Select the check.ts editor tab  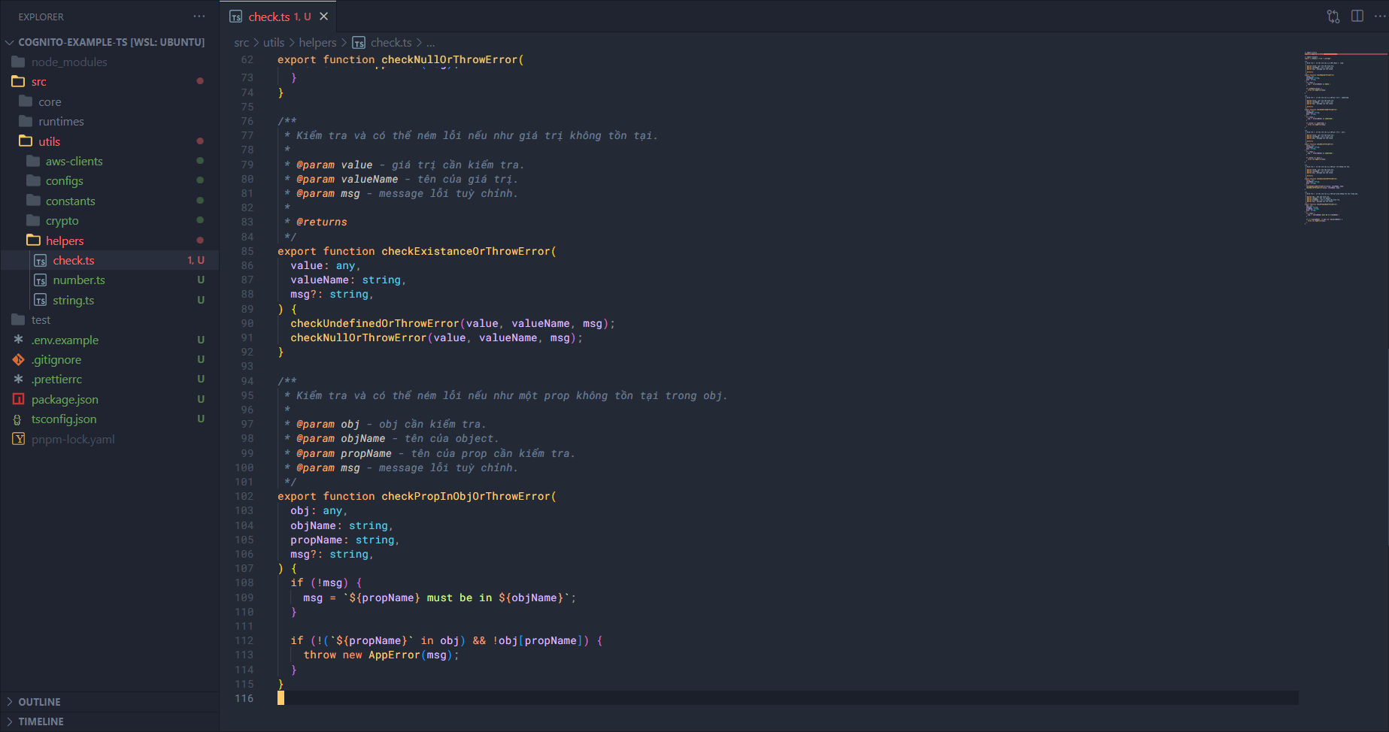pos(269,17)
